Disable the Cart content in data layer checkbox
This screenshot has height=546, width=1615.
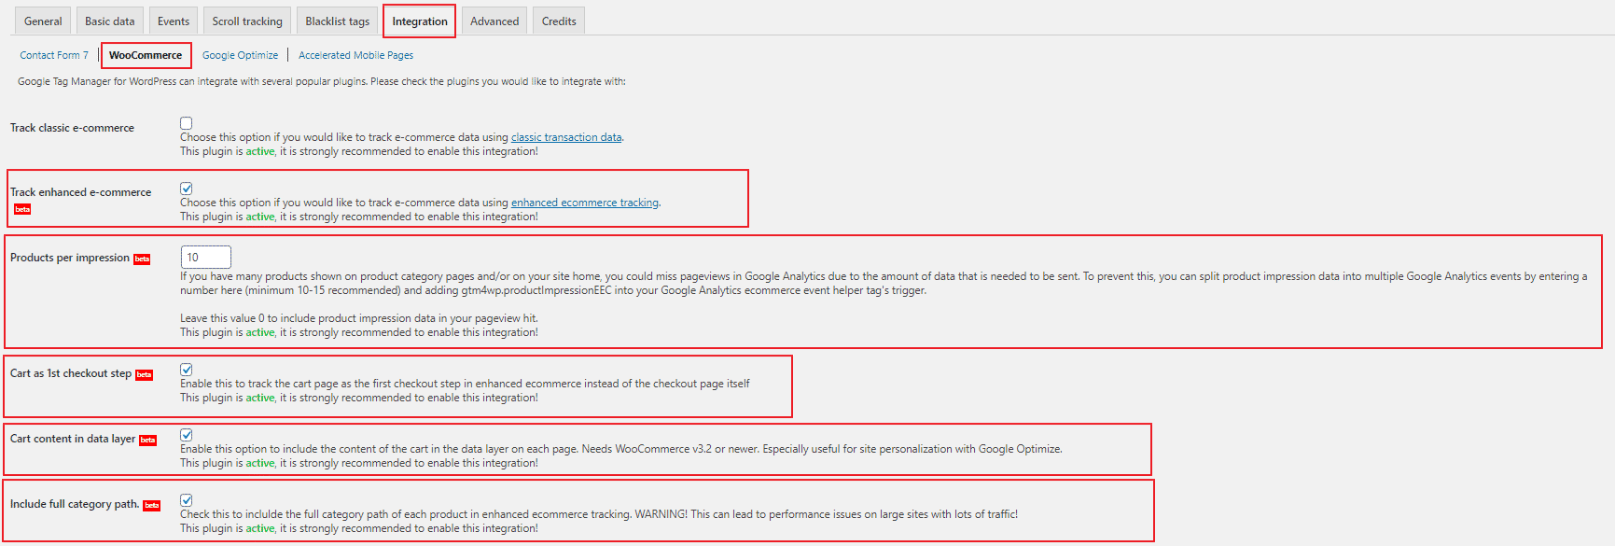point(187,435)
